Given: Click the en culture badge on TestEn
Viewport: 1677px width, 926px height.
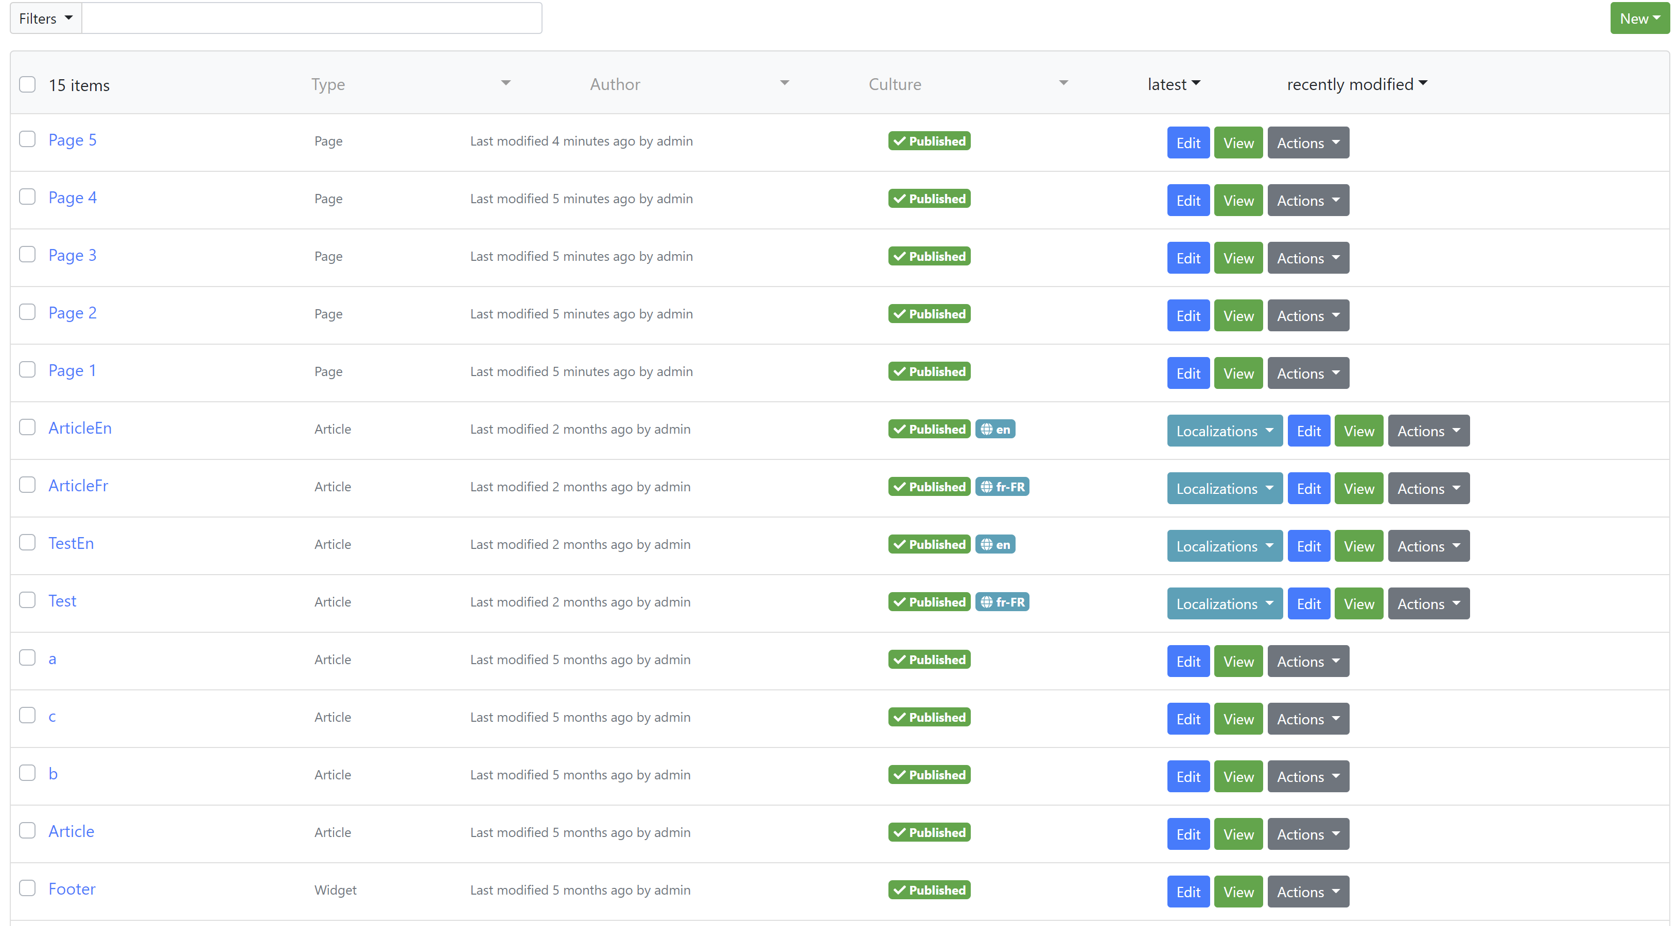Looking at the screenshot, I should click(995, 544).
